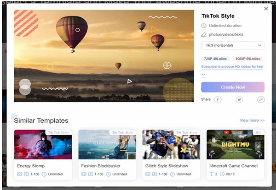Click the TikTok Style heading
The width and height of the screenshot is (276, 190).
pos(218,16)
